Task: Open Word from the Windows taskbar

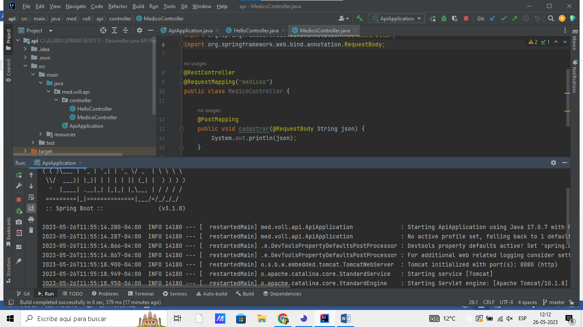Action: (345, 318)
